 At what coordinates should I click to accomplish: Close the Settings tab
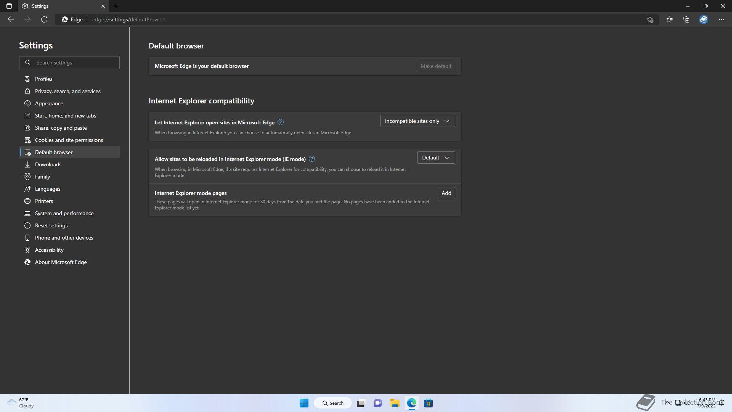pos(103,6)
